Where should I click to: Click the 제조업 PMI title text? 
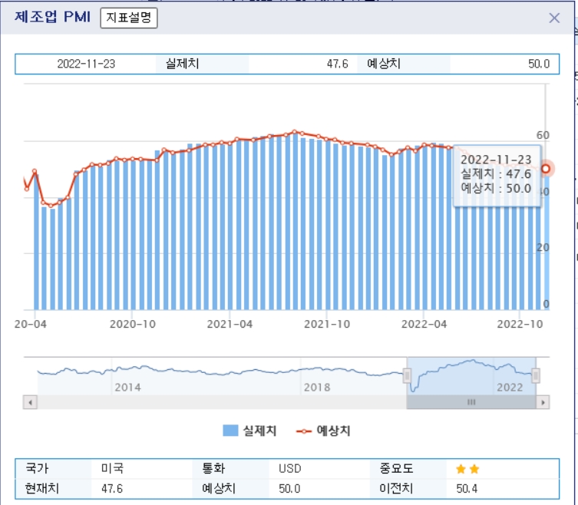[x=52, y=17]
